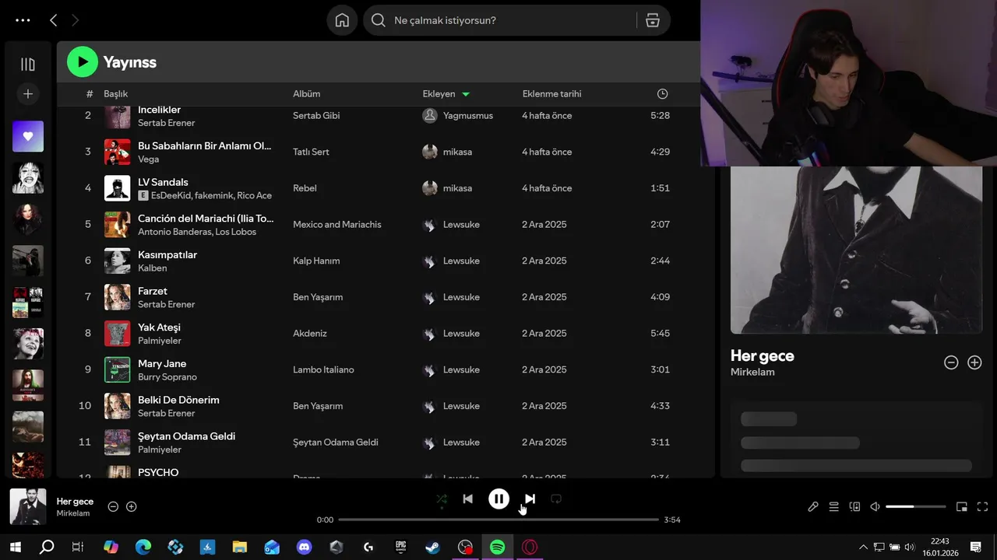
Task: Skip to the previous track
Action: tap(467, 499)
